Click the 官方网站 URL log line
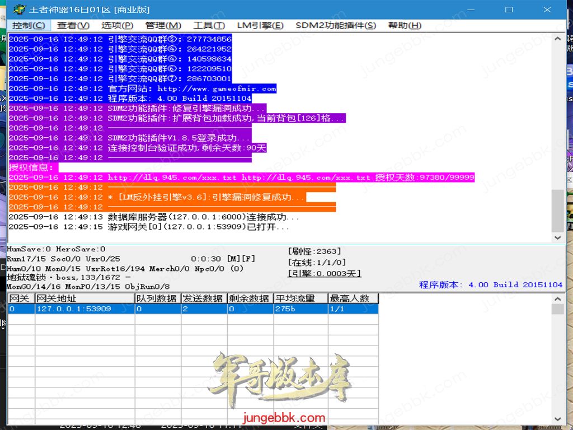This screenshot has width=573, height=430. pyautogui.click(x=192, y=88)
